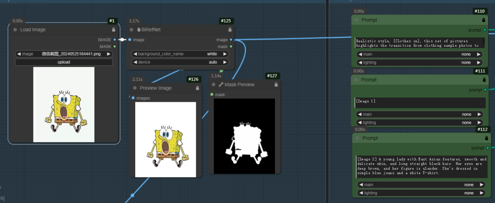The height and width of the screenshot is (203, 495).
Task: Click the 1.17s timing label above BiRefNet
Action: click(134, 21)
